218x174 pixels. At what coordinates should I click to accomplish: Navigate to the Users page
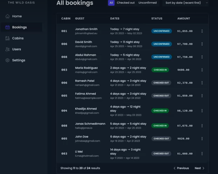click(16, 49)
